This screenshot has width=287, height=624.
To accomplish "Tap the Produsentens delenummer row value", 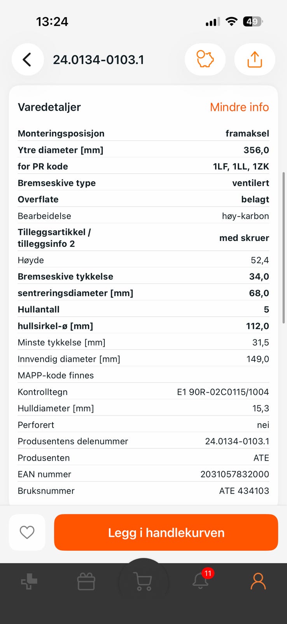I will point(237,441).
